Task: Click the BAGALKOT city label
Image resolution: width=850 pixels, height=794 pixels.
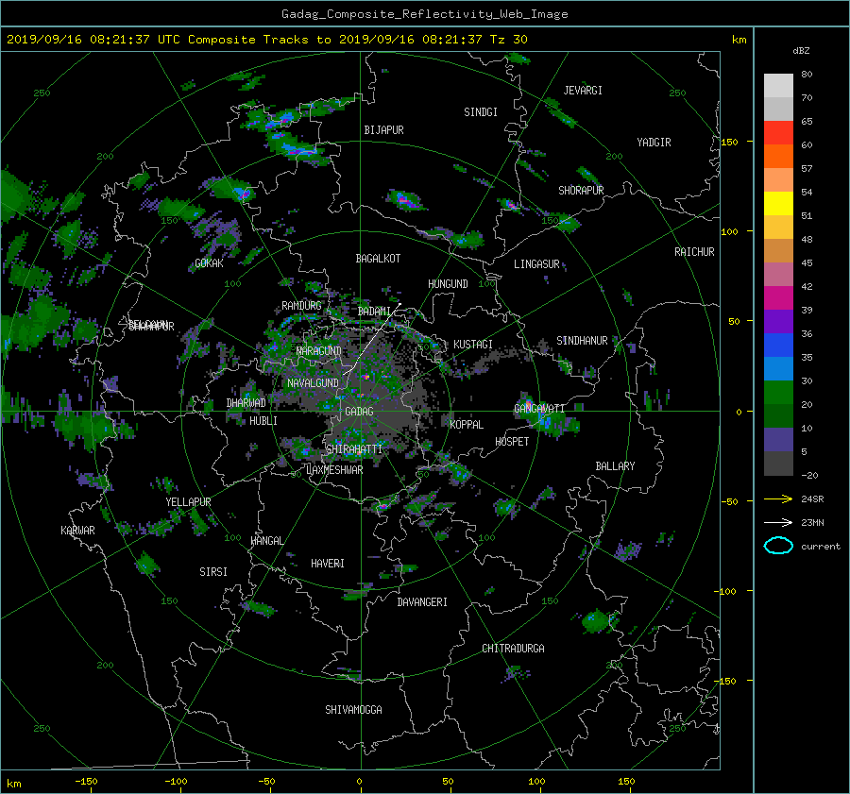Action: click(378, 259)
